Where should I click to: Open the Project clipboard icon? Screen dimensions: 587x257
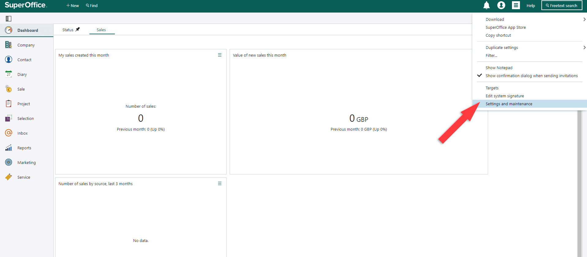(x=9, y=104)
